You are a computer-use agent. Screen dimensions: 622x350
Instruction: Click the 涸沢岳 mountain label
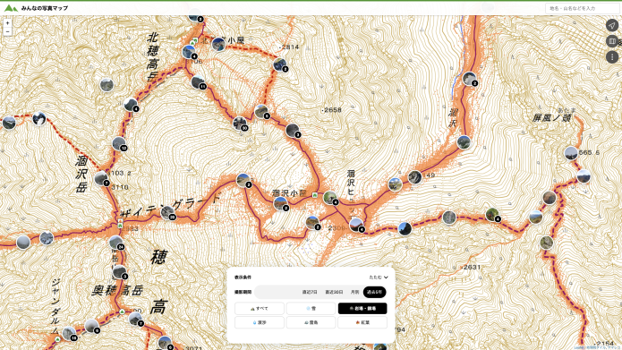pos(81,175)
